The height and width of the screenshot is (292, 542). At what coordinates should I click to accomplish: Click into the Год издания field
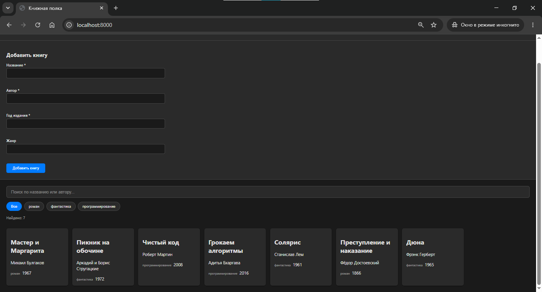[85, 123]
